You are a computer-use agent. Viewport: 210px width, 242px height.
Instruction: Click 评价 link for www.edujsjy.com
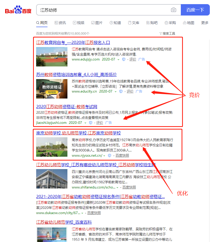(x=133, y=59)
